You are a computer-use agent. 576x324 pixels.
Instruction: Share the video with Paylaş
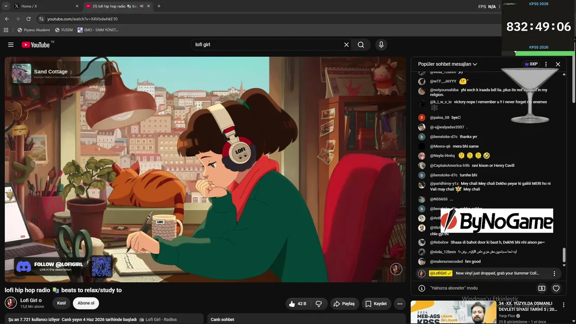click(344, 304)
